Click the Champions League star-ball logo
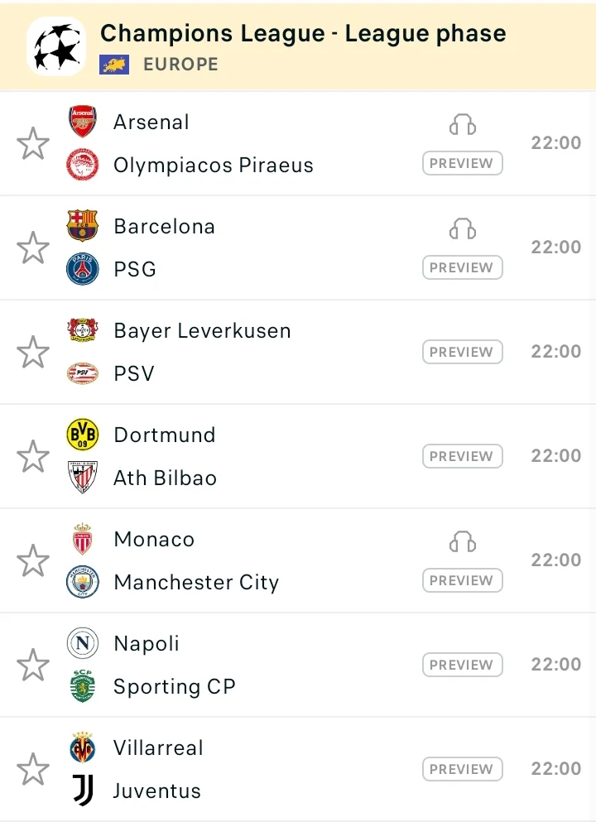The image size is (596, 822). [56, 46]
